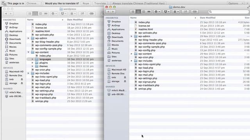Eject storage volume in demo.dev sidebar
Viewport: 250px width, 140px height.
coord(125,81)
